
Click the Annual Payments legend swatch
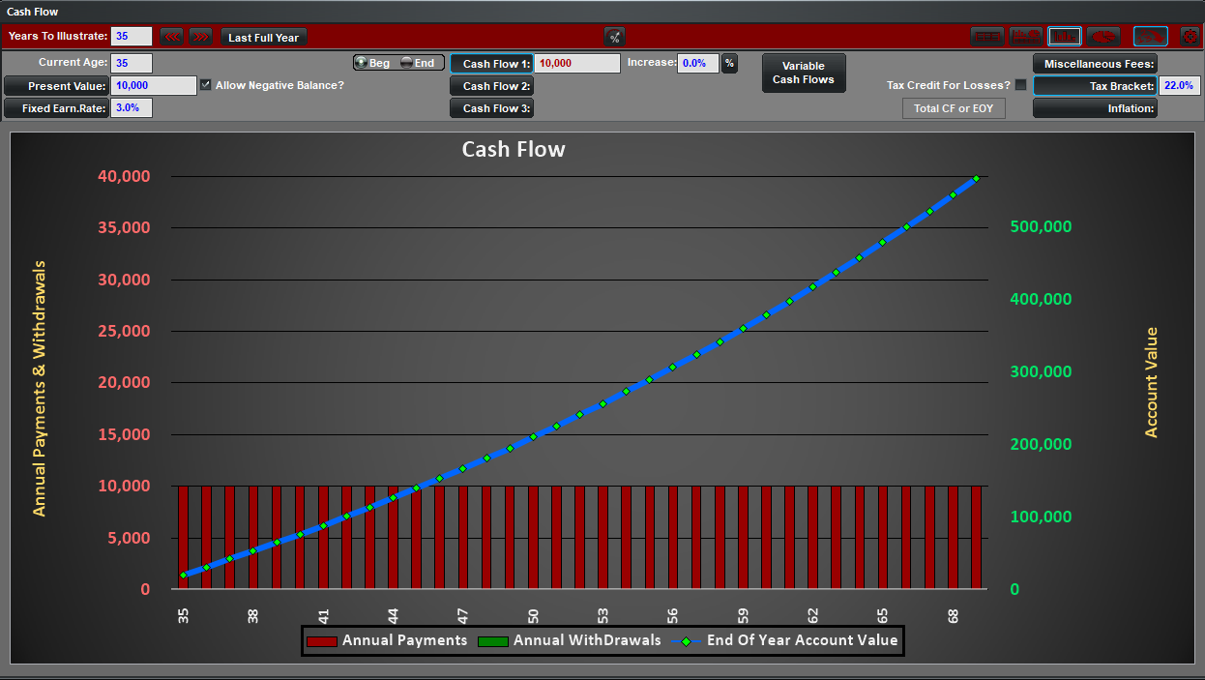pos(321,640)
